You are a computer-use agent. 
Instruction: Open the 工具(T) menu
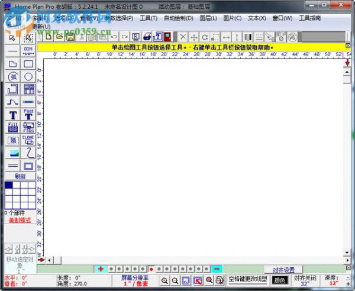(149, 18)
